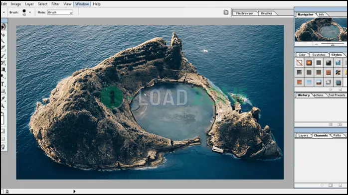Apply the black and orange striped style
This screenshot has width=348, height=195.
coord(338,72)
